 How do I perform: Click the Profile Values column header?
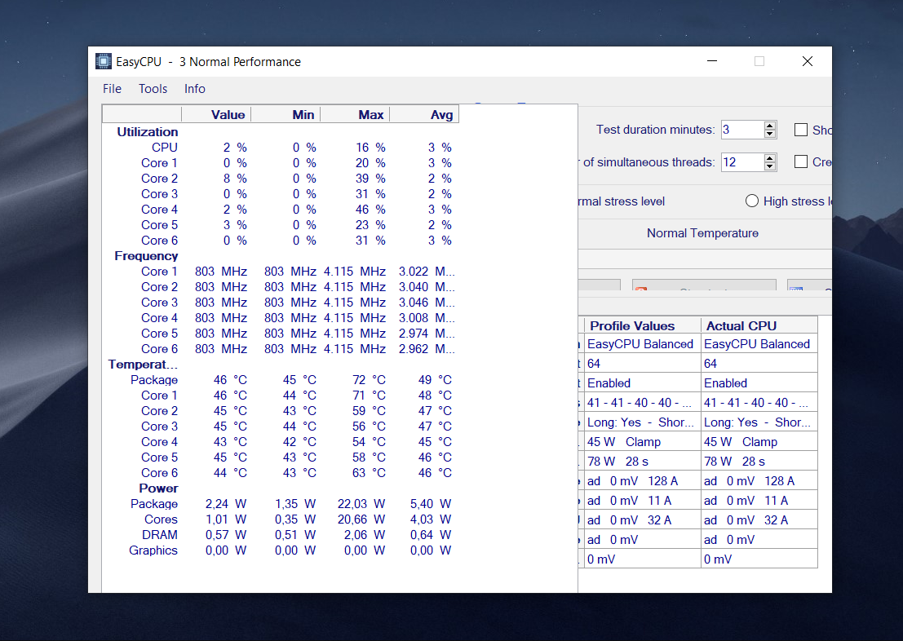[x=642, y=326]
